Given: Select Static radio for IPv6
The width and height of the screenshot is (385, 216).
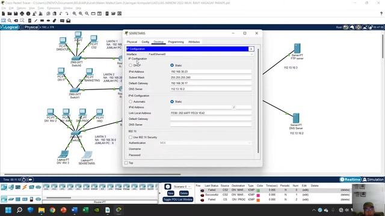Looking at the screenshot, I should pyautogui.click(x=172, y=101).
